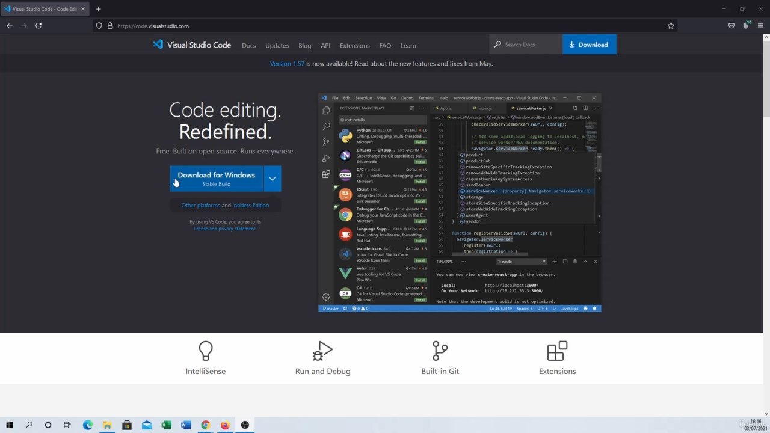Open the Pocket save icon in toolbar
The image size is (770, 433).
[x=731, y=26]
